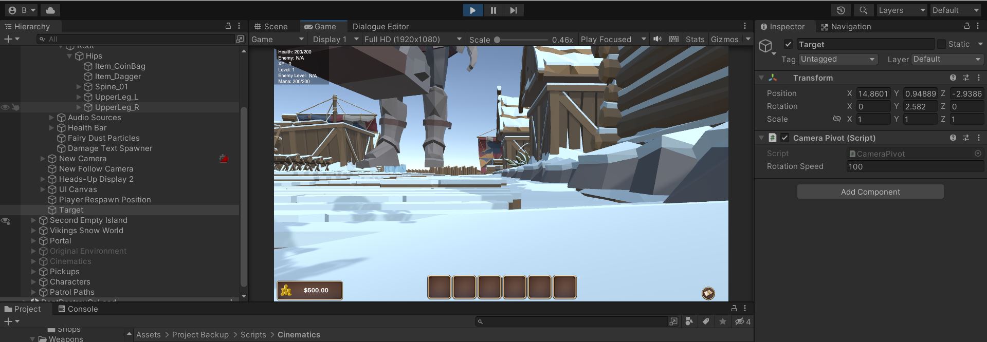Click the Position X field
The width and height of the screenshot is (987, 342).
873,93
